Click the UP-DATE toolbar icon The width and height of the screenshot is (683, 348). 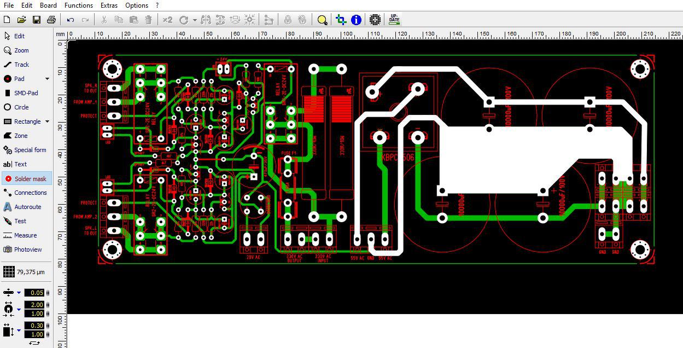pyautogui.click(x=394, y=20)
